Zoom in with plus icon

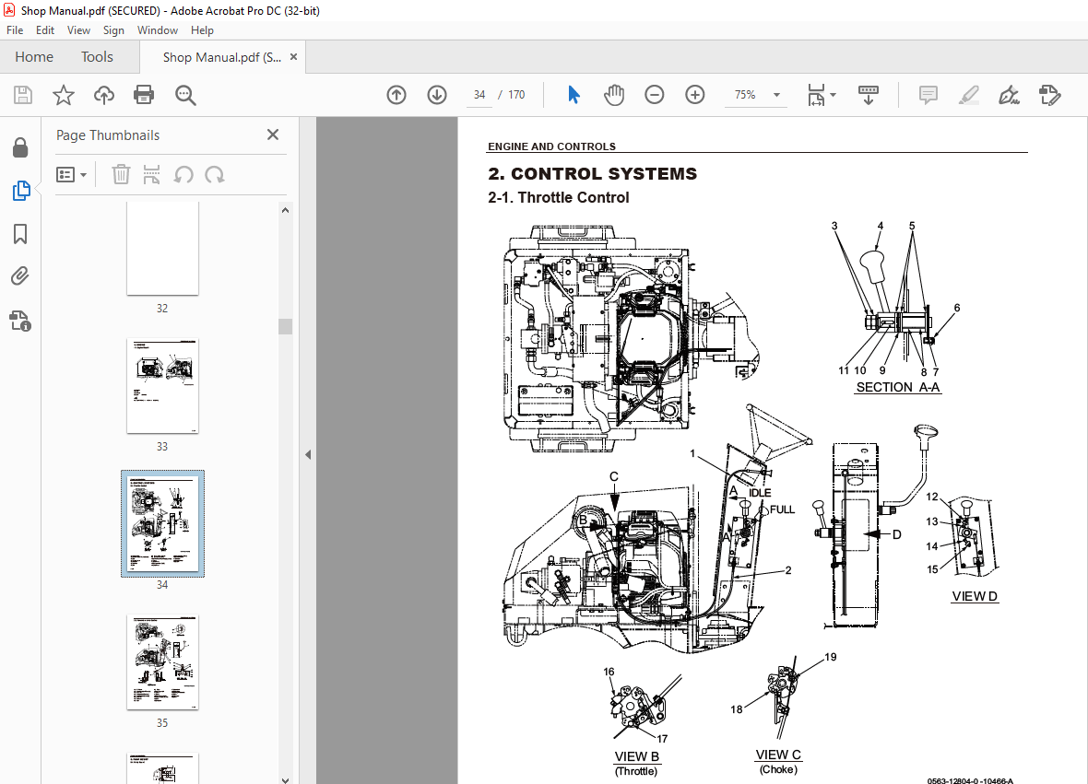694,95
